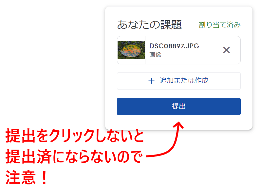The image size is (262, 196).
Task: Click the 画像 file type label
Action: (155, 55)
